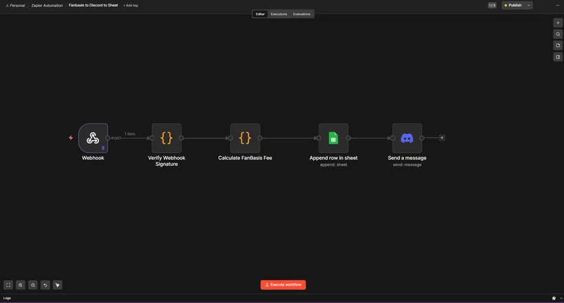Click the 'Append row in sheet' label
This screenshot has height=303, width=564.
(x=334, y=158)
